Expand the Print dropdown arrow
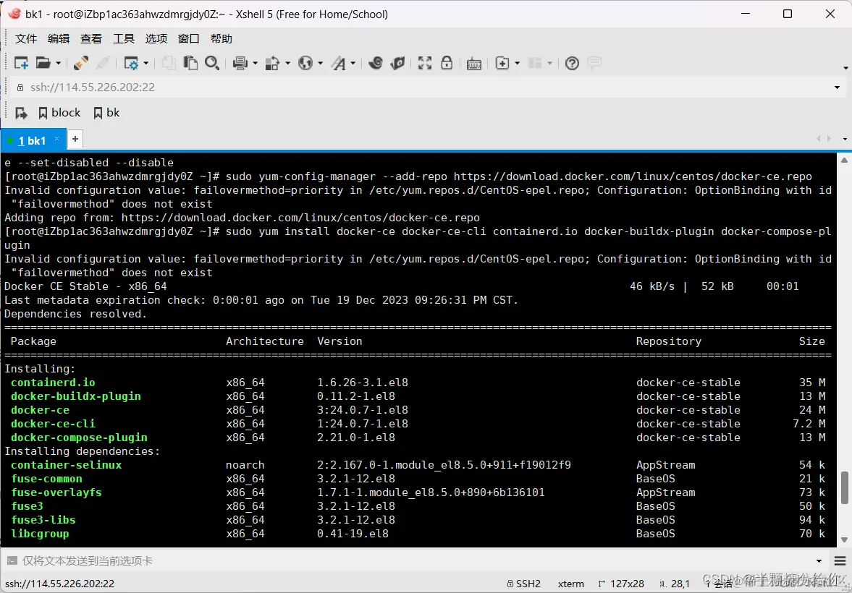The image size is (852, 593). pos(255,64)
